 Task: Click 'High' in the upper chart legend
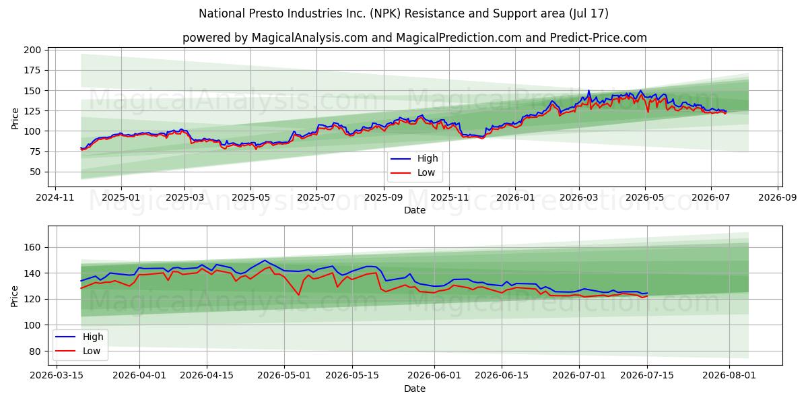tap(428, 158)
